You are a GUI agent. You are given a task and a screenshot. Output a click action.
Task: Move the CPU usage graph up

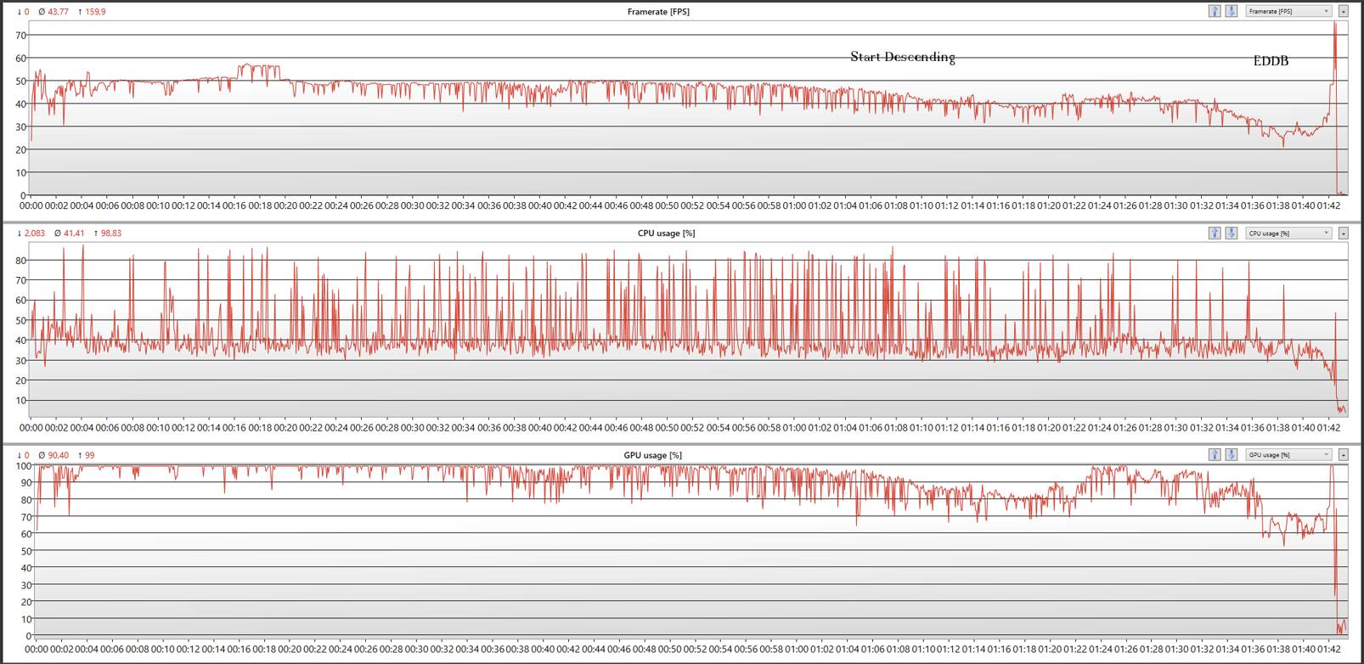(x=1215, y=233)
